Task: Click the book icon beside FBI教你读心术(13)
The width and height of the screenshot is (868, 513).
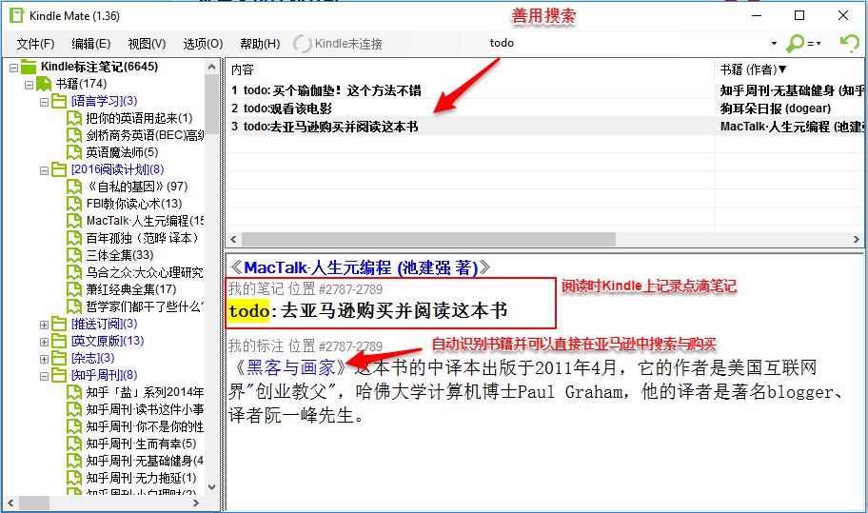Action: coord(73,205)
